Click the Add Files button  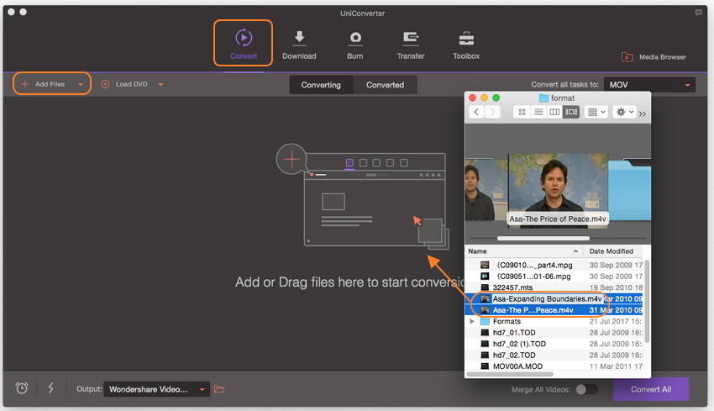(x=44, y=84)
